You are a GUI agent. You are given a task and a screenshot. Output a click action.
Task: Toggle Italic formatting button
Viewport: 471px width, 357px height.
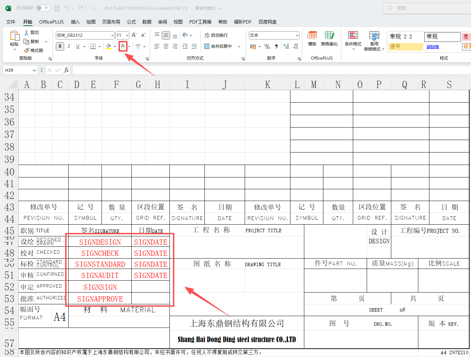pyautogui.click(x=69, y=46)
